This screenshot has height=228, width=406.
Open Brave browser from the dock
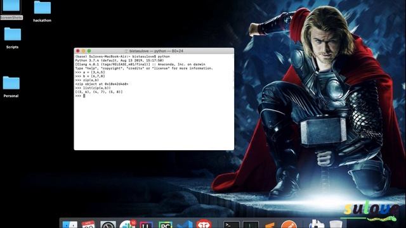(x=204, y=224)
